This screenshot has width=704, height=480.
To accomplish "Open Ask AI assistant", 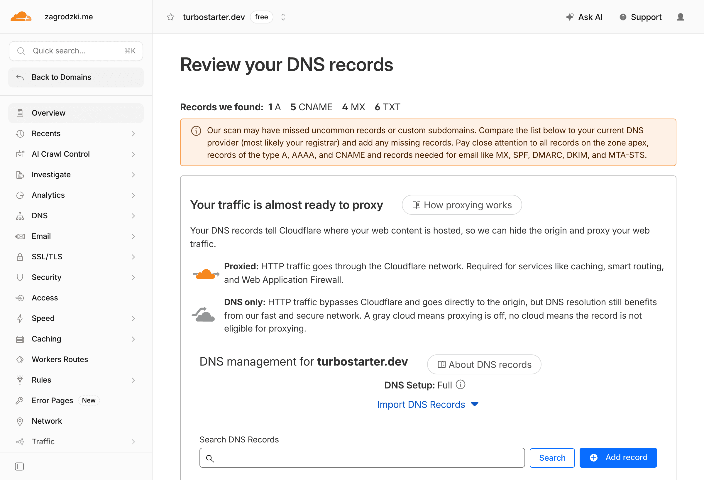I will [584, 17].
